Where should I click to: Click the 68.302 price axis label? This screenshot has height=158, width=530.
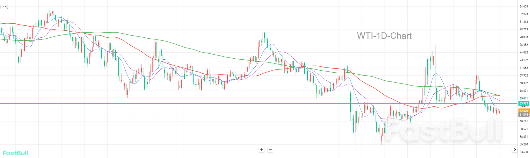click(x=524, y=83)
